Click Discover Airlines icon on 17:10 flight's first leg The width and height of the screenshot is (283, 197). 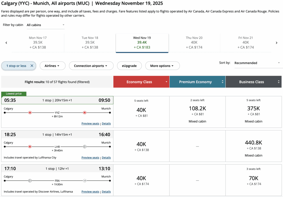[30, 181]
